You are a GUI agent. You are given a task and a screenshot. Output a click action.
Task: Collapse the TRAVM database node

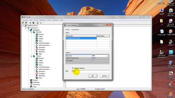tap(31, 56)
